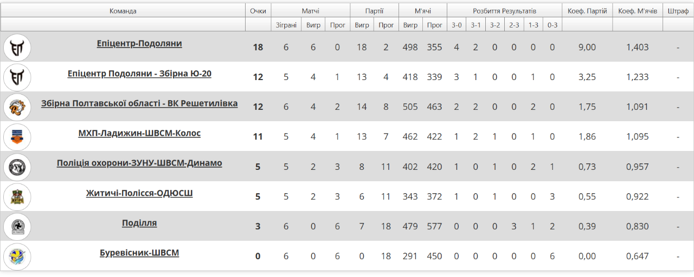Screen dimensions: 694x277
Task: Click the Команда column header
Action: (x=123, y=11)
